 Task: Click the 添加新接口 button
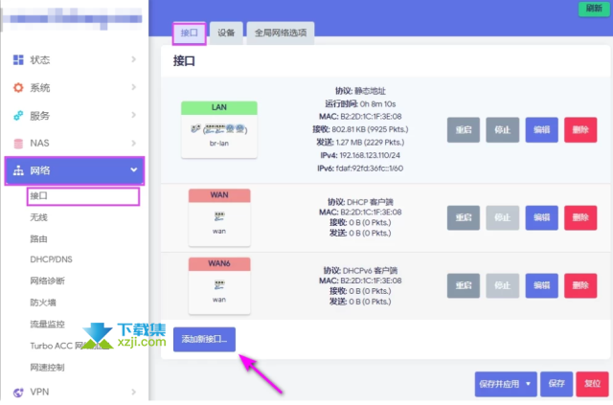coord(204,339)
